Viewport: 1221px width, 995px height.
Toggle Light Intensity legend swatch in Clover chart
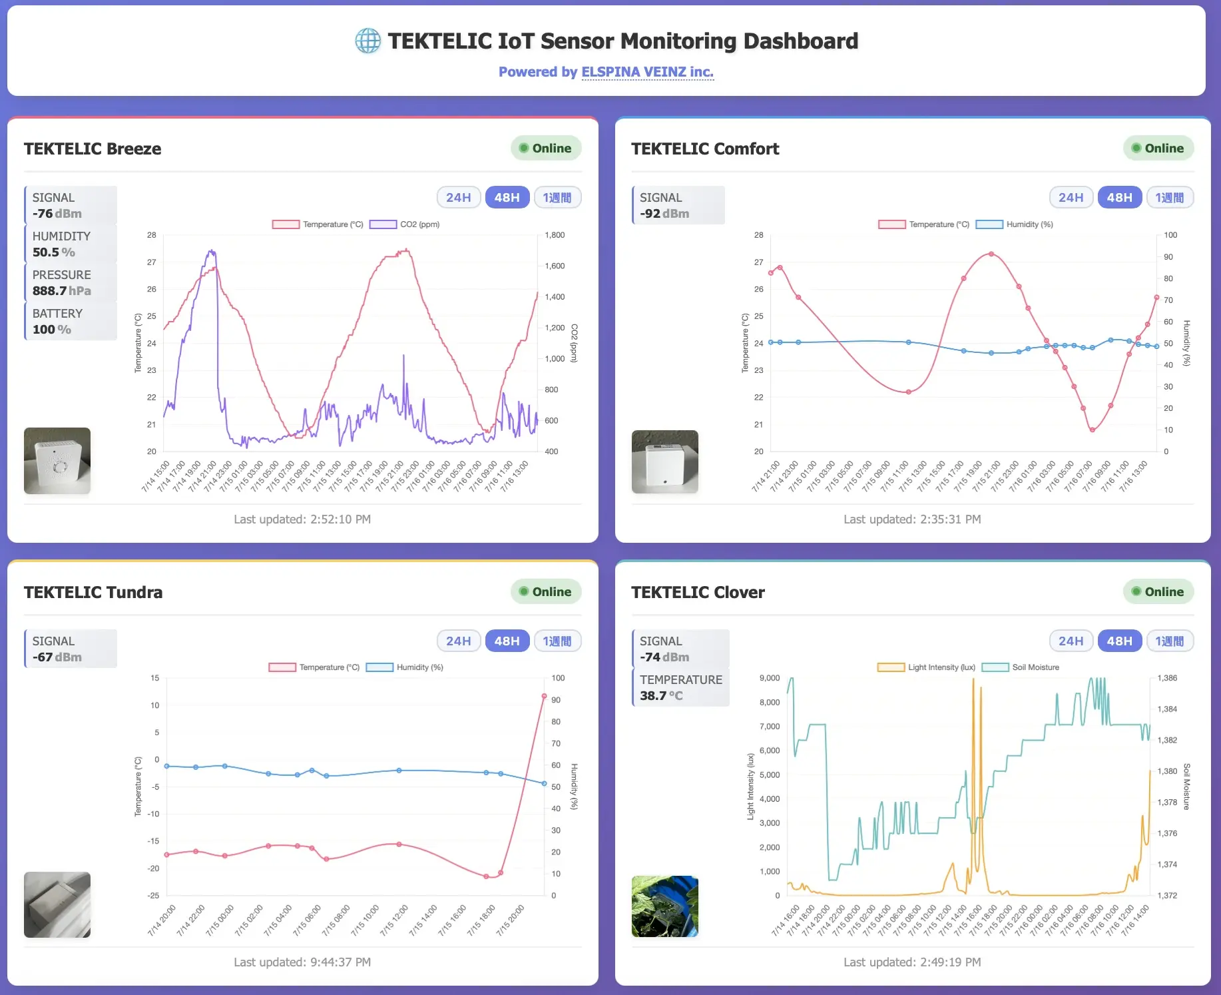(891, 667)
